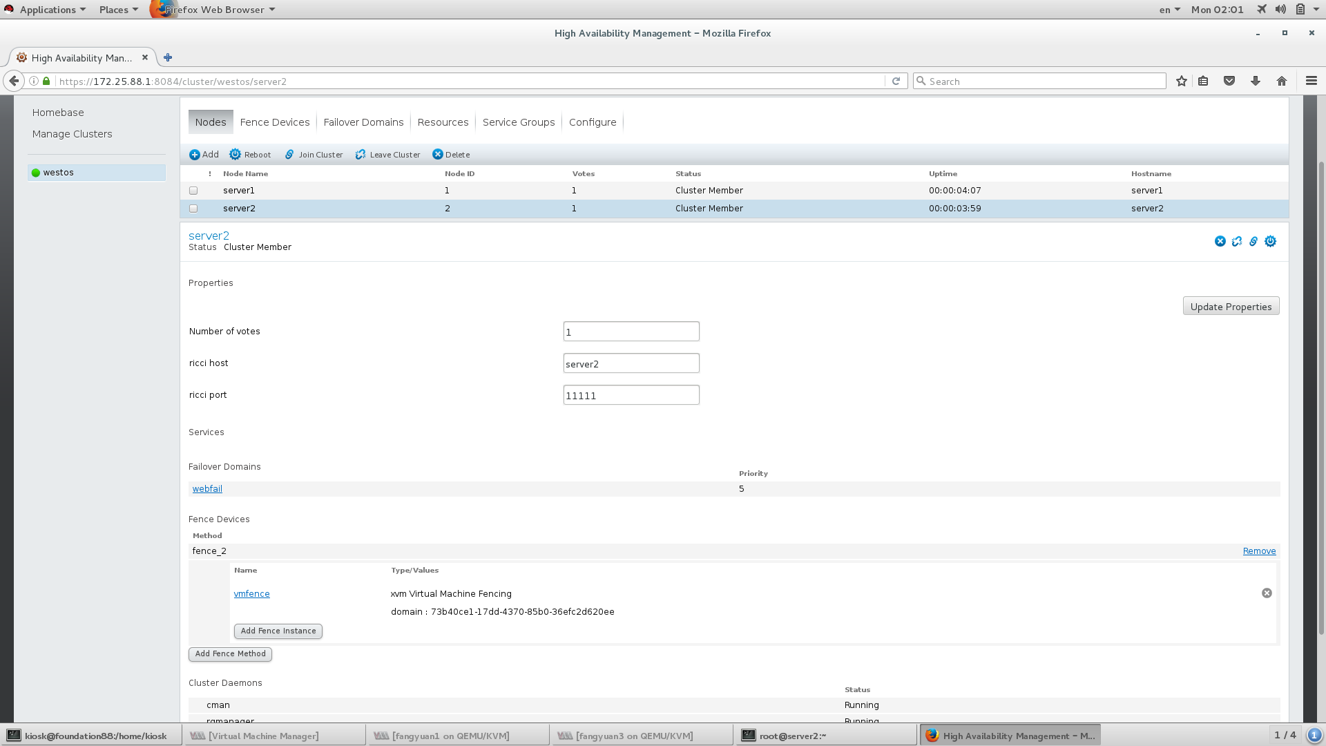
Task: Click the ricci port input field
Action: [x=631, y=395]
